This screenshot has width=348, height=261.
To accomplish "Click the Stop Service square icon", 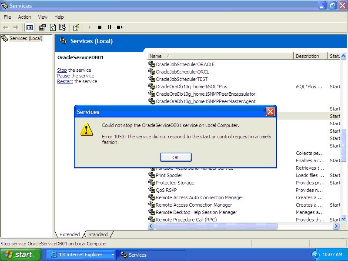I will [100, 27].
